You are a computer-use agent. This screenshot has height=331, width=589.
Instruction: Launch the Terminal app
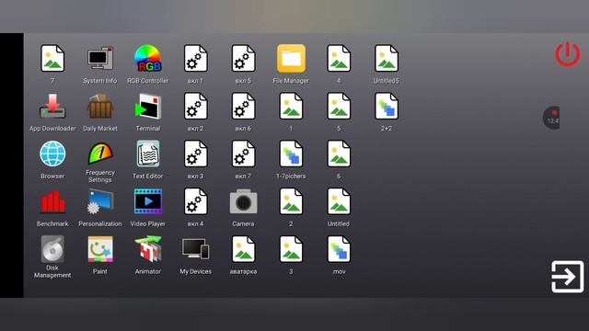click(x=148, y=107)
